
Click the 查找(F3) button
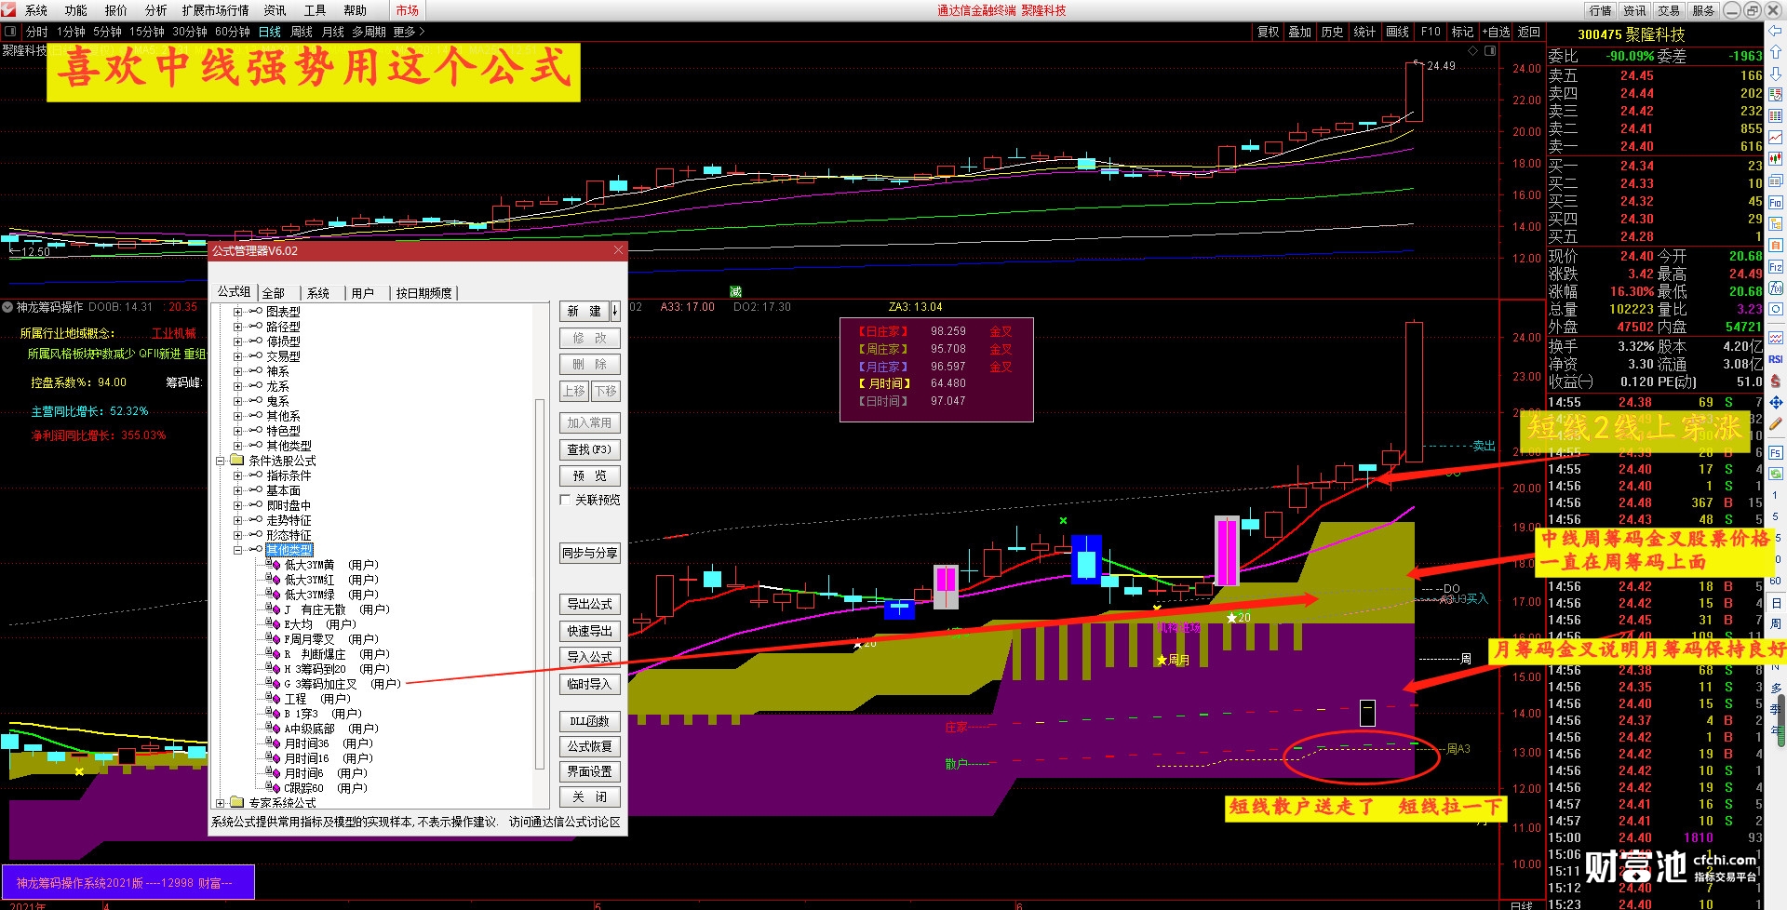coord(590,449)
